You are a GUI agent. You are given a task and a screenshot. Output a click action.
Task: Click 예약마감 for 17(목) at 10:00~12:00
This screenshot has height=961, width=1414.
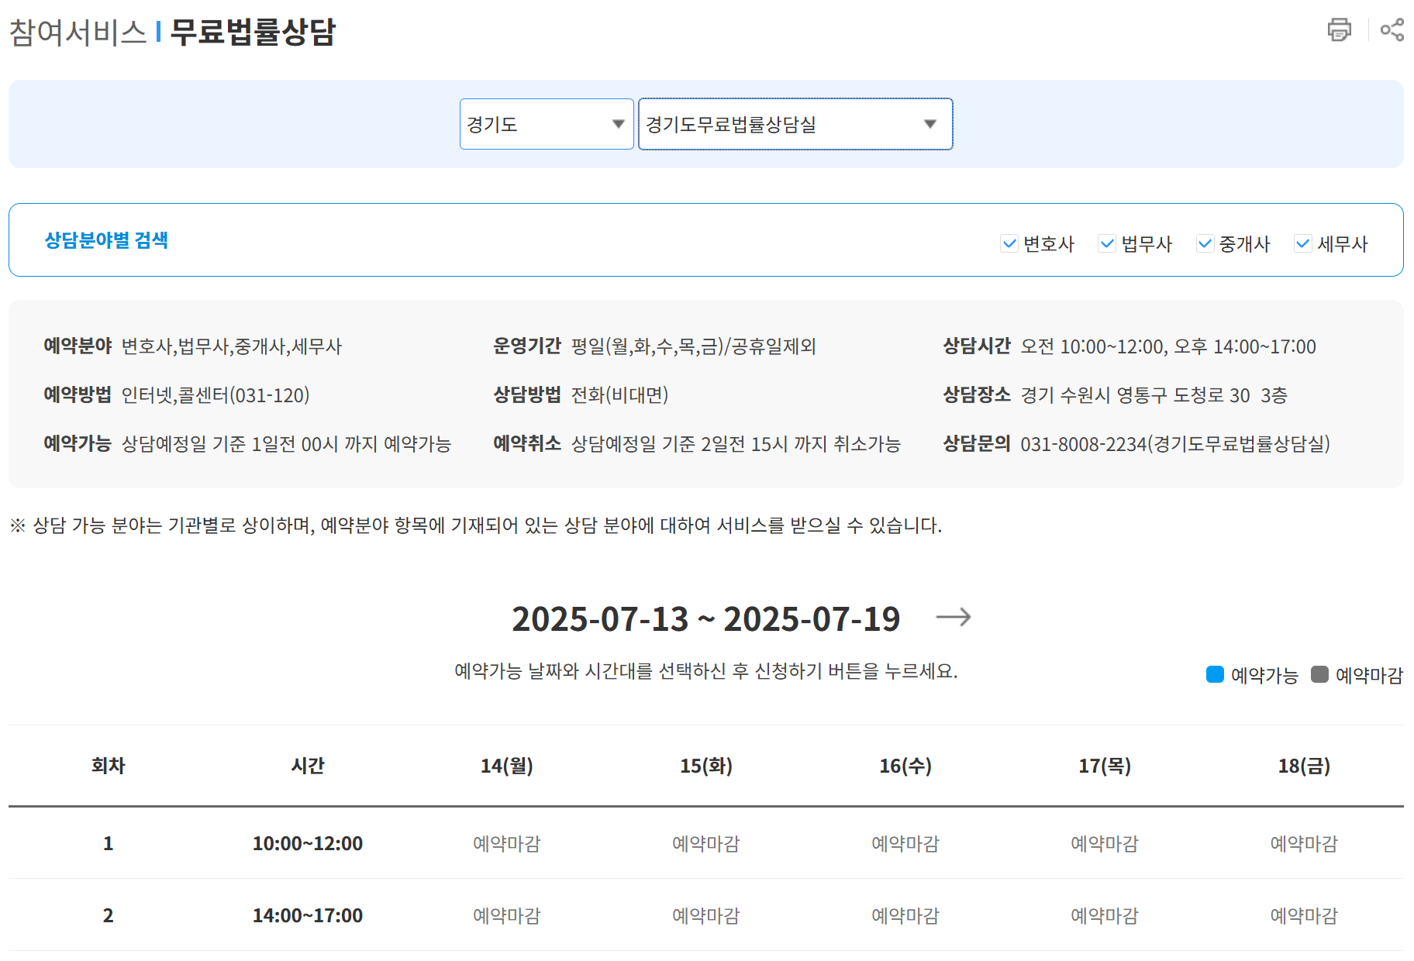click(x=1105, y=843)
